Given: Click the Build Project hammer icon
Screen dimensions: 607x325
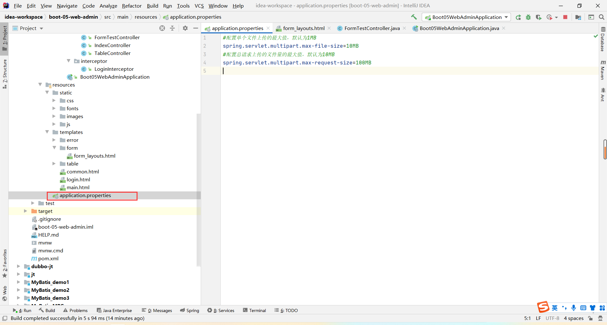Looking at the screenshot, I should pyautogui.click(x=414, y=17).
